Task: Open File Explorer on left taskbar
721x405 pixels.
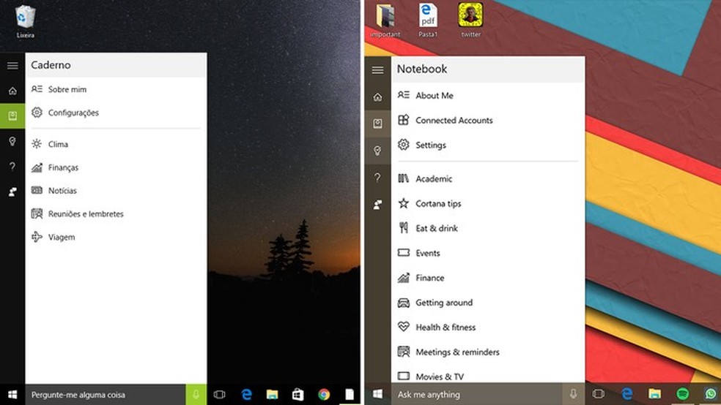Action: coord(273,395)
